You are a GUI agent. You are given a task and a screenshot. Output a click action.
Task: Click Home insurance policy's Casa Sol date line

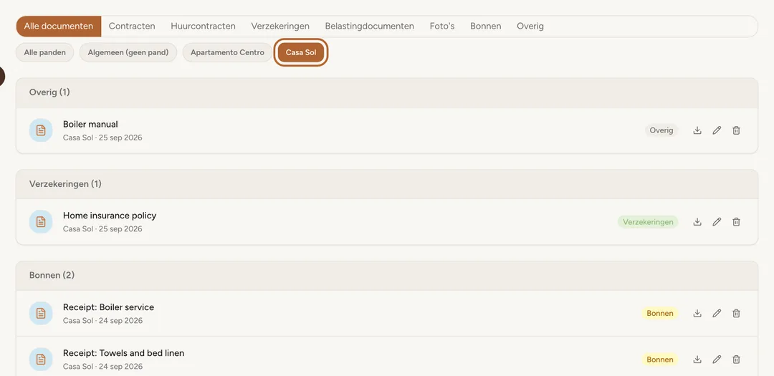(x=102, y=229)
